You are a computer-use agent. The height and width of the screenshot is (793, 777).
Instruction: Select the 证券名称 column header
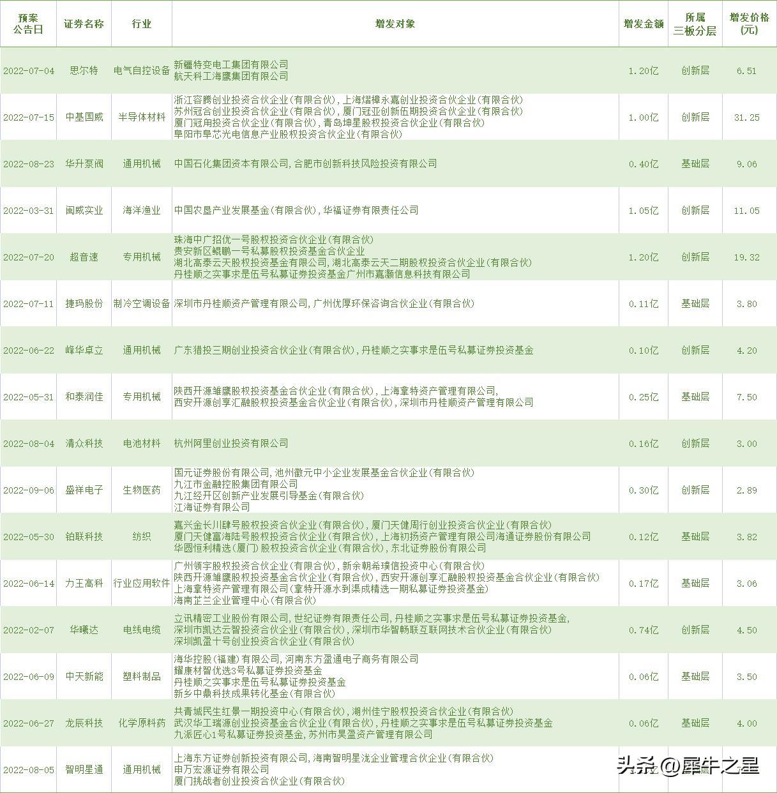(x=84, y=23)
